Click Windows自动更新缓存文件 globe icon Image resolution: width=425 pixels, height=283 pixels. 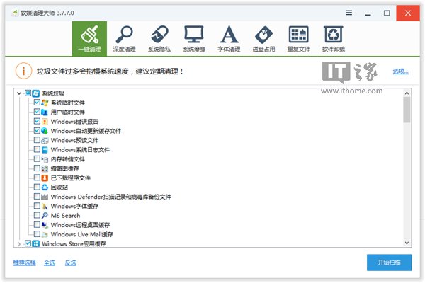(45, 131)
